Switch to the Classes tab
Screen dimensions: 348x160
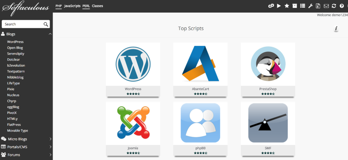pos(98,6)
